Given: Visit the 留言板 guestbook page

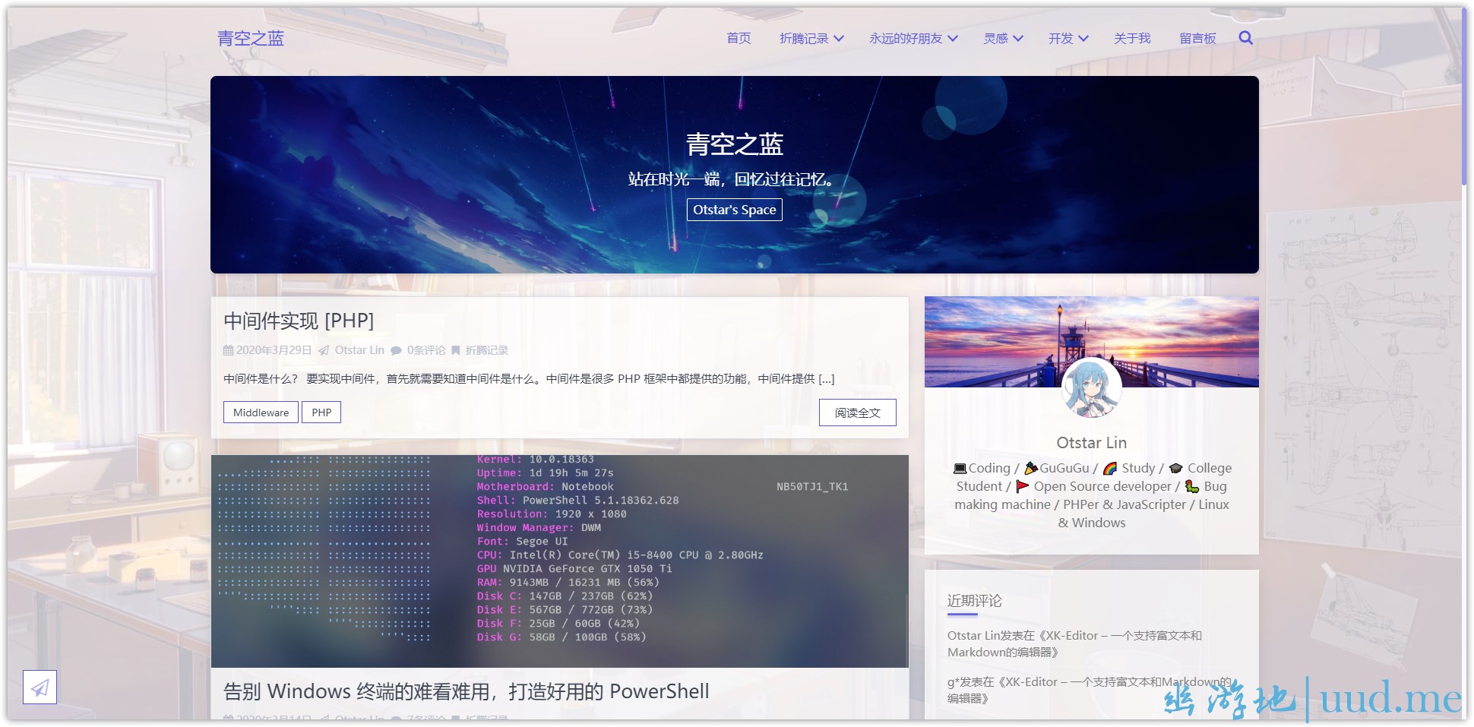Looking at the screenshot, I should [1197, 39].
